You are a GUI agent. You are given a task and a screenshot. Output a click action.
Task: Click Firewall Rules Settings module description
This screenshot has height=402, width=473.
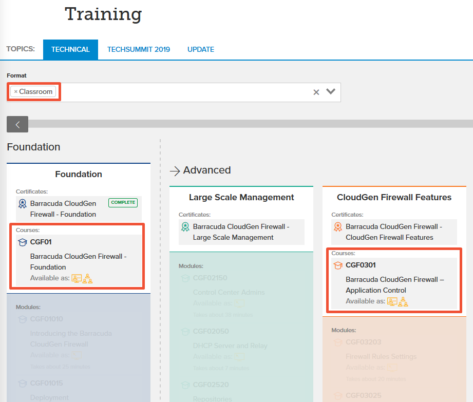(381, 357)
